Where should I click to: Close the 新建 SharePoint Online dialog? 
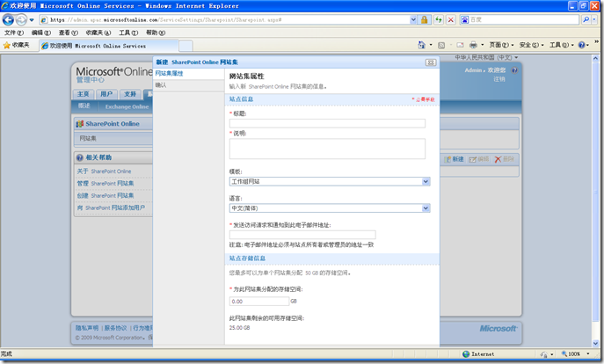431,62
